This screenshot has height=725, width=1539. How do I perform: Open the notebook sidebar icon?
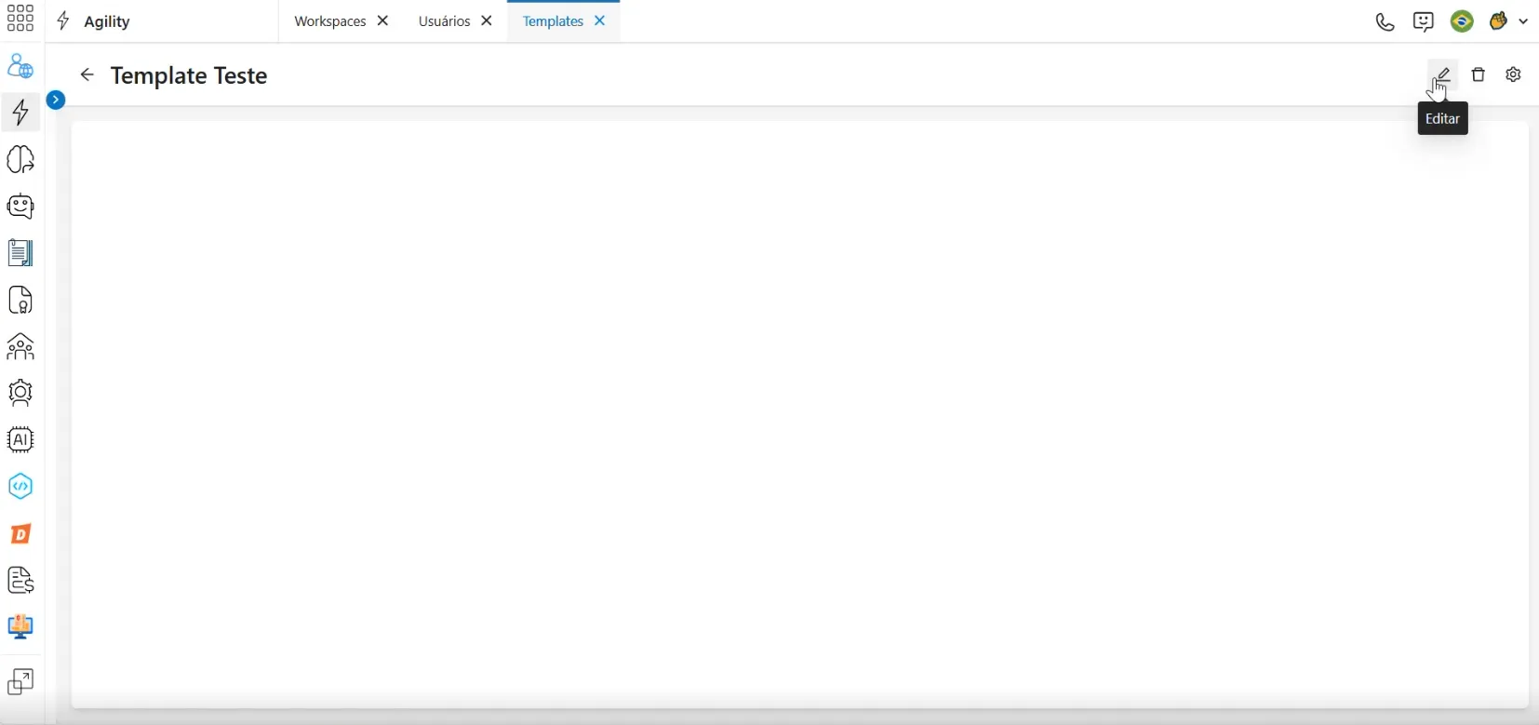[20, 252]
